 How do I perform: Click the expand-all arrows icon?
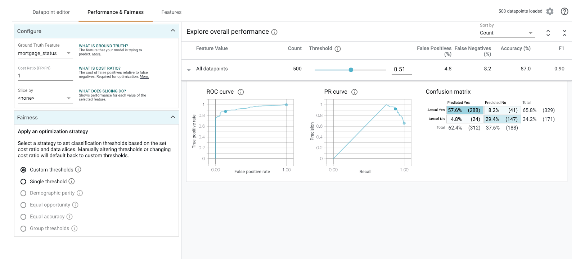tap(548, 33)
